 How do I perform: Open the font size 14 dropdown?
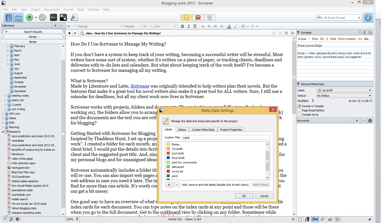tap(147, 26)
